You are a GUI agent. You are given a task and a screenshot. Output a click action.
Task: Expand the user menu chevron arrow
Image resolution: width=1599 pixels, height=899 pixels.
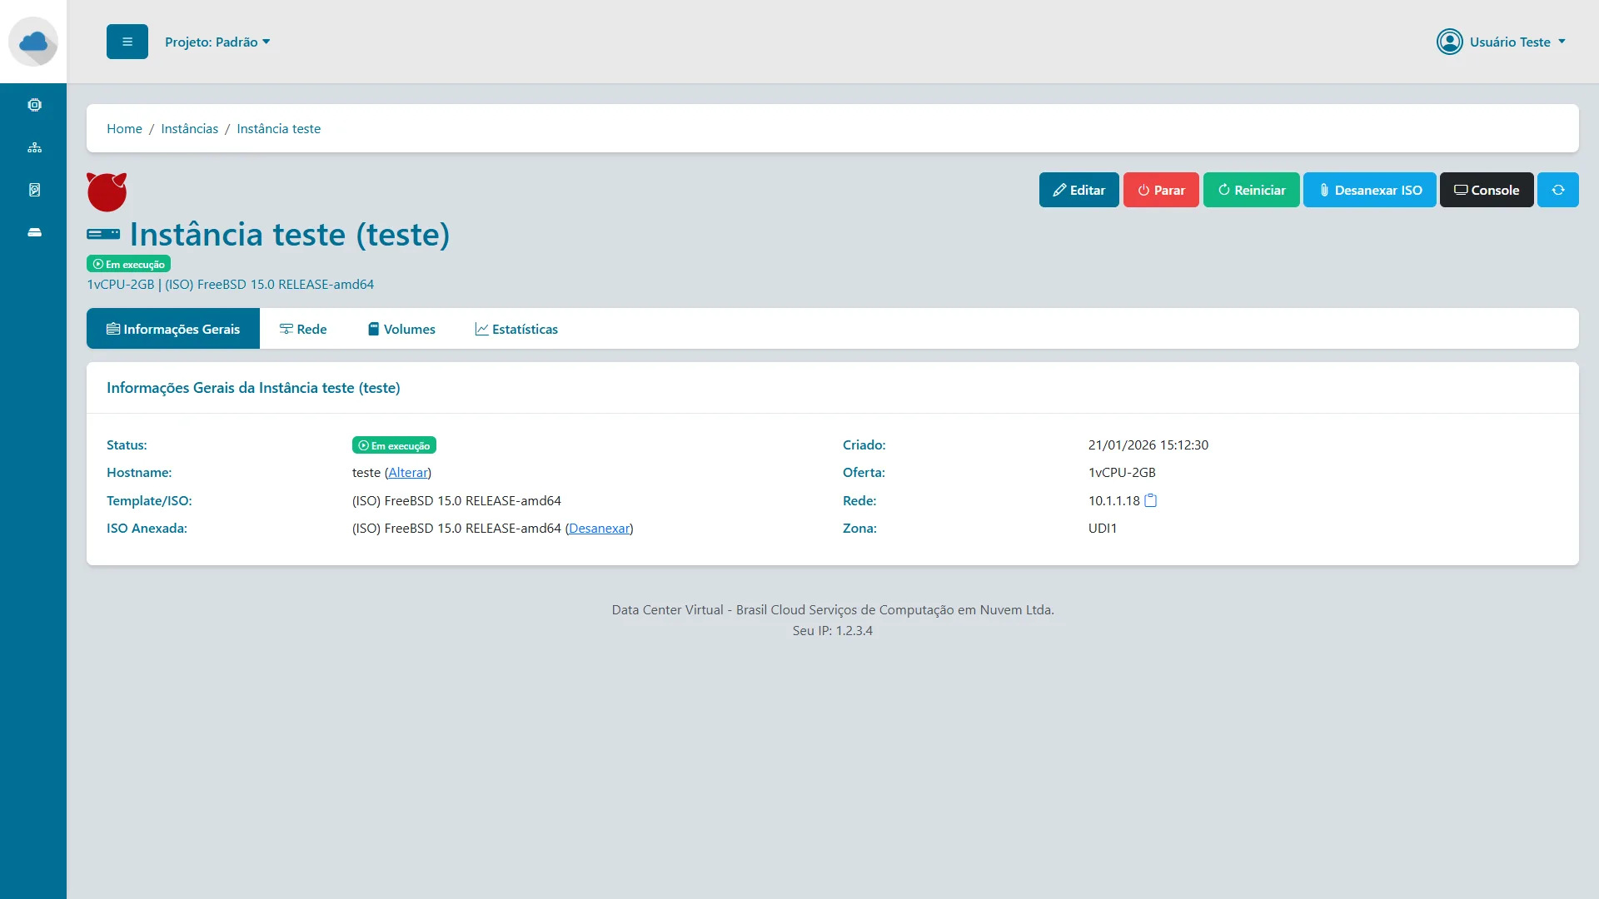pyautogui.click(x=1563, y=41)
